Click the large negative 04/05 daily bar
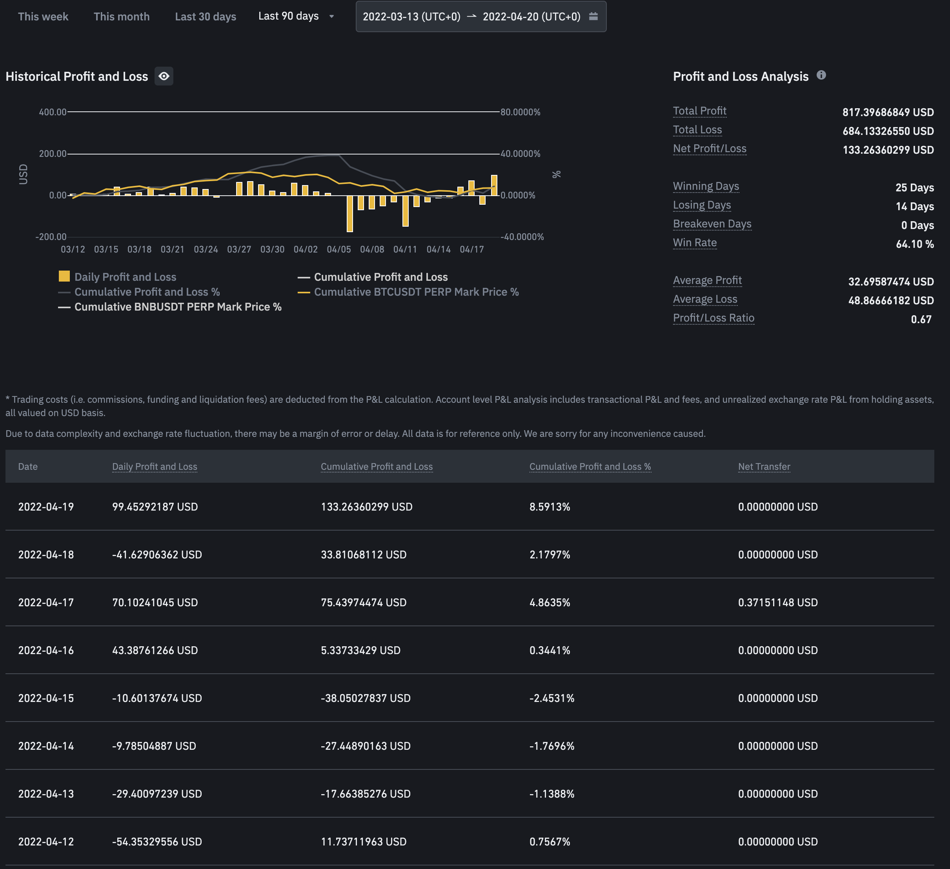Viewport: 950px width, 869px height. pyautogui.click(x=349, y=214)
